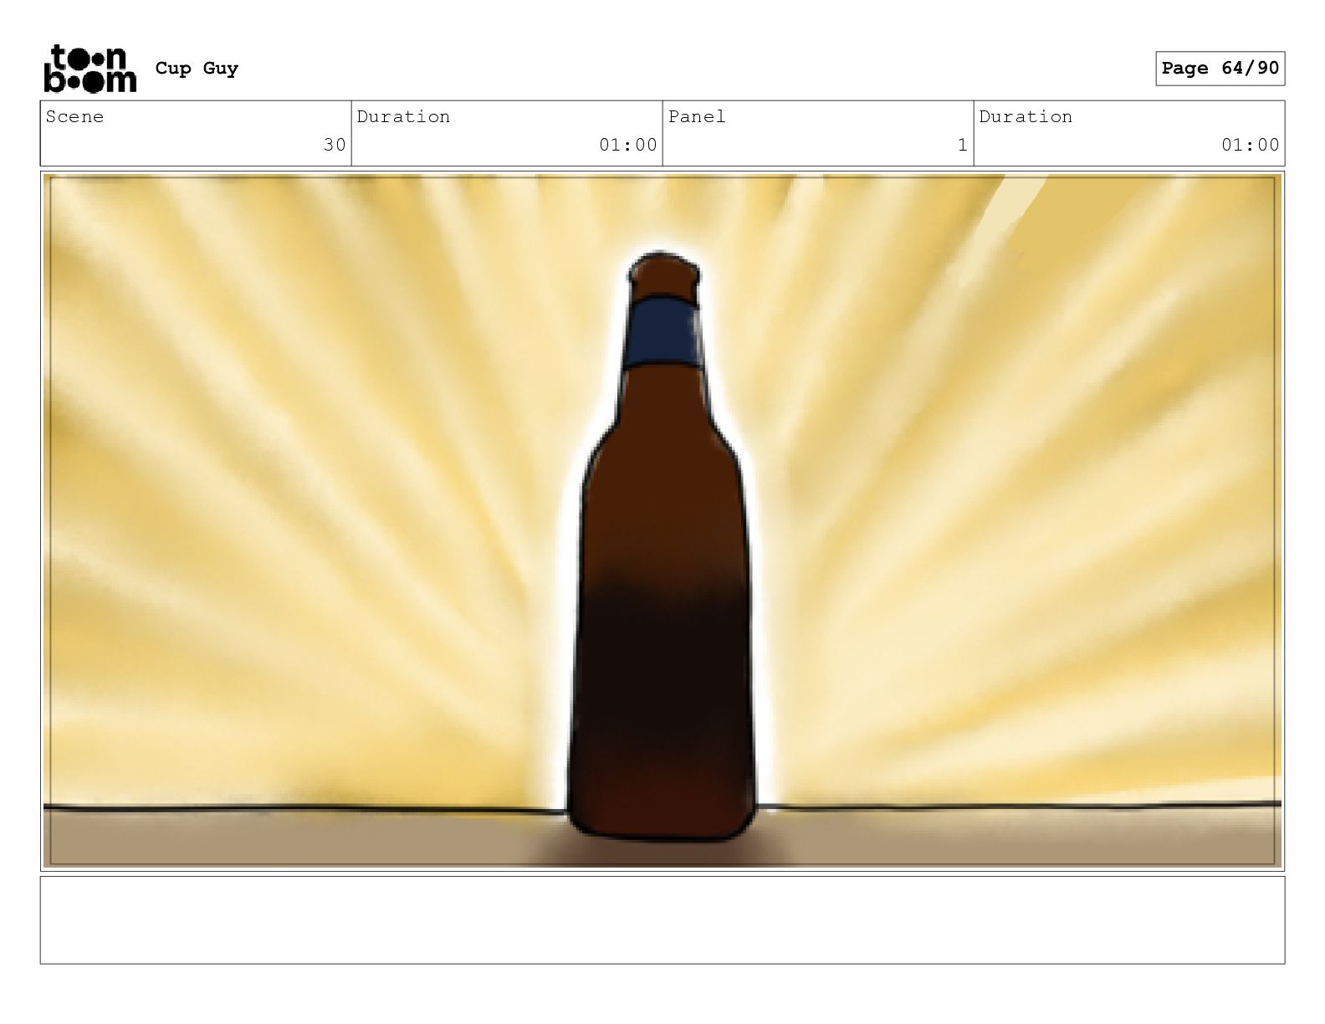The image size is (1325, 1024).
Task: Click the 'Panel' header label
Action: pos(697,117)
